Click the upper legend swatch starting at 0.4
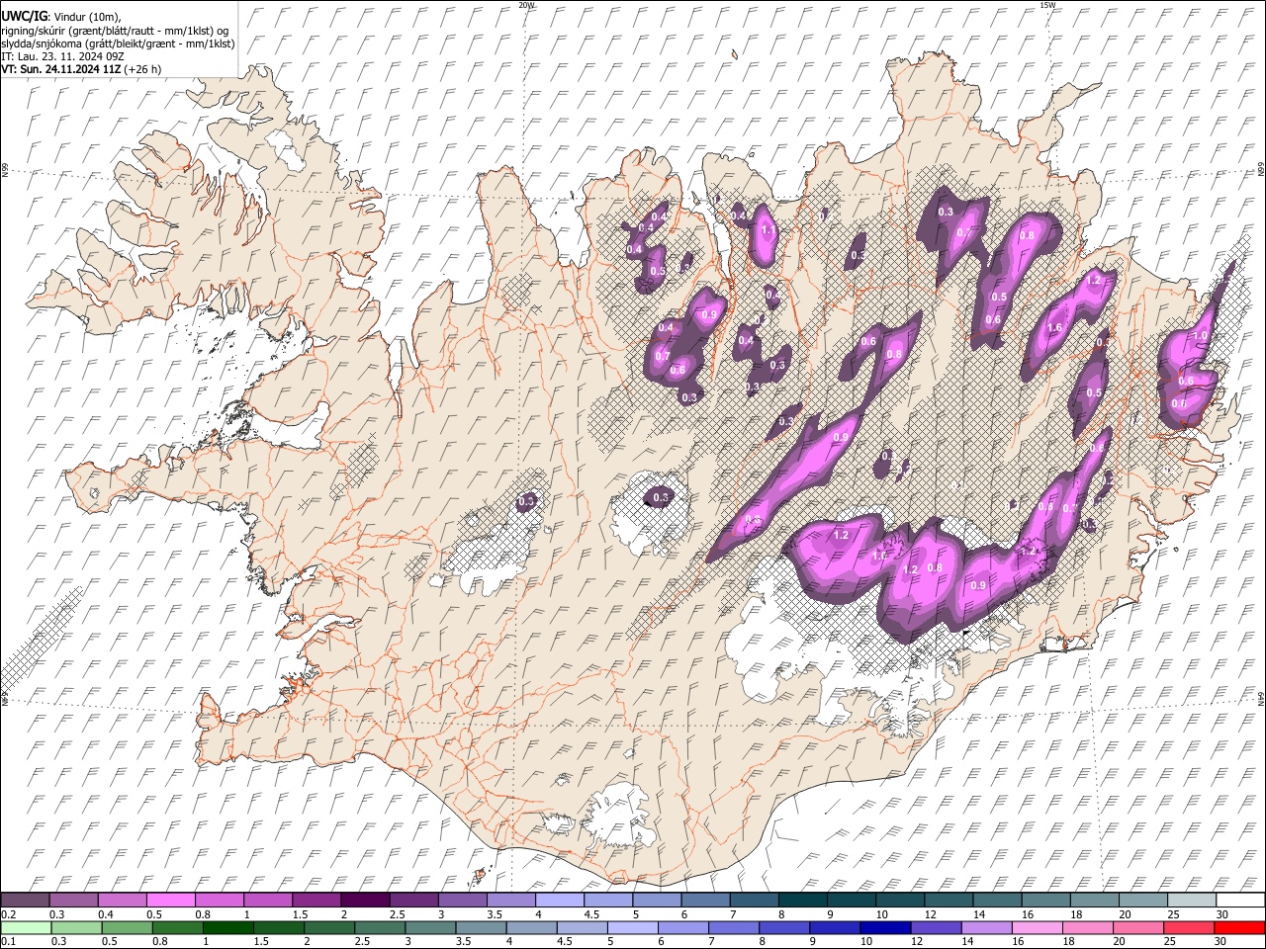Screen dimensions: 1266x949 (122, 900)
